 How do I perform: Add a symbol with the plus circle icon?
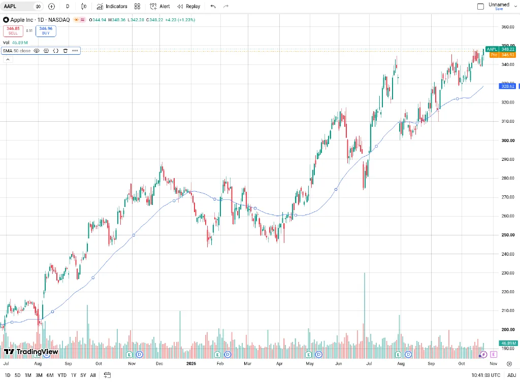coord(51,6)
